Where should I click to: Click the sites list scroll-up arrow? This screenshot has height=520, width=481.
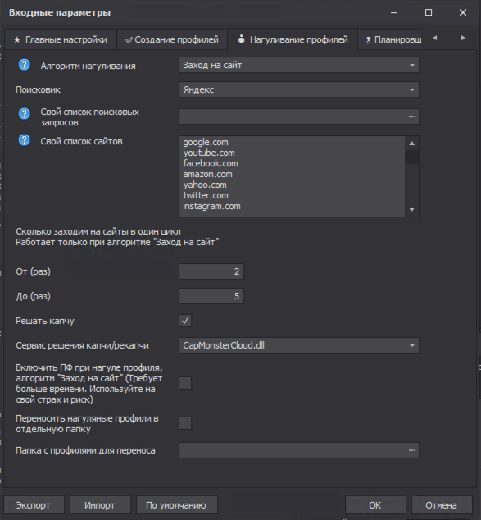412,144
